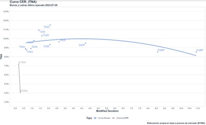206x125 pixels.
Task: Click the Curva Boncer legend entry
Action: pyautogui.click(x=101, y=118)
